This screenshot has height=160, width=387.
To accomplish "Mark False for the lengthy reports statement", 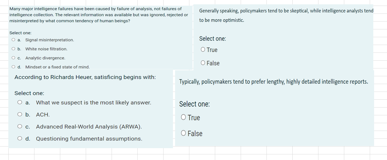I will (x=183, y=133).
